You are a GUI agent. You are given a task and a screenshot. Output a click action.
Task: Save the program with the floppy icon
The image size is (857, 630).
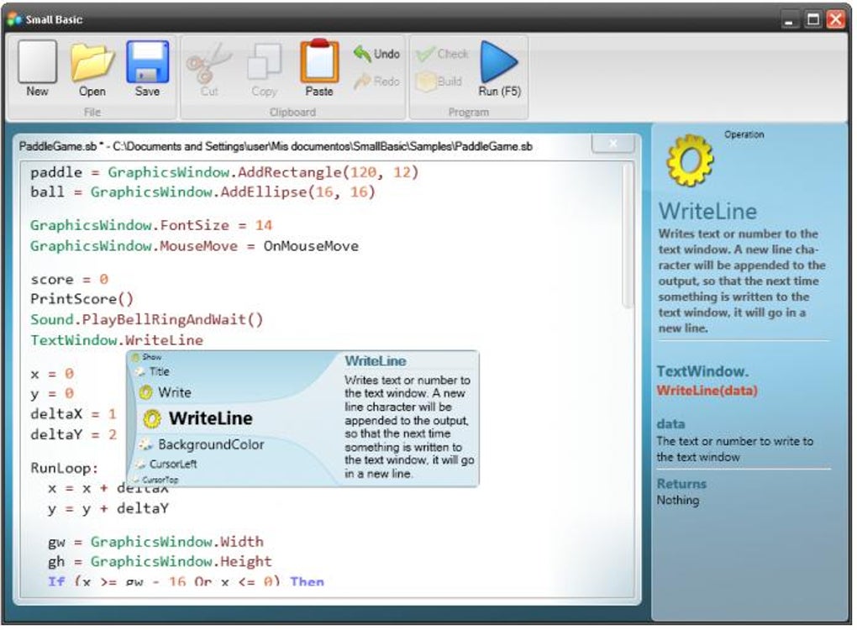(x=148, y=62)
